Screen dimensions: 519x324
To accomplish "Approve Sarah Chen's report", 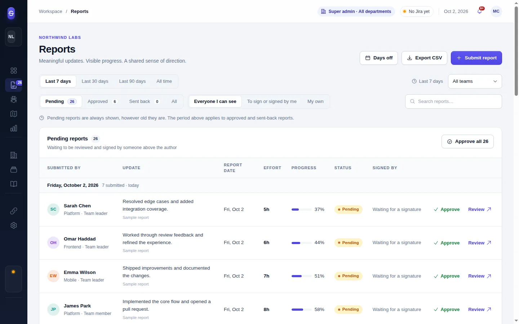I will click(x=447, y=210).
